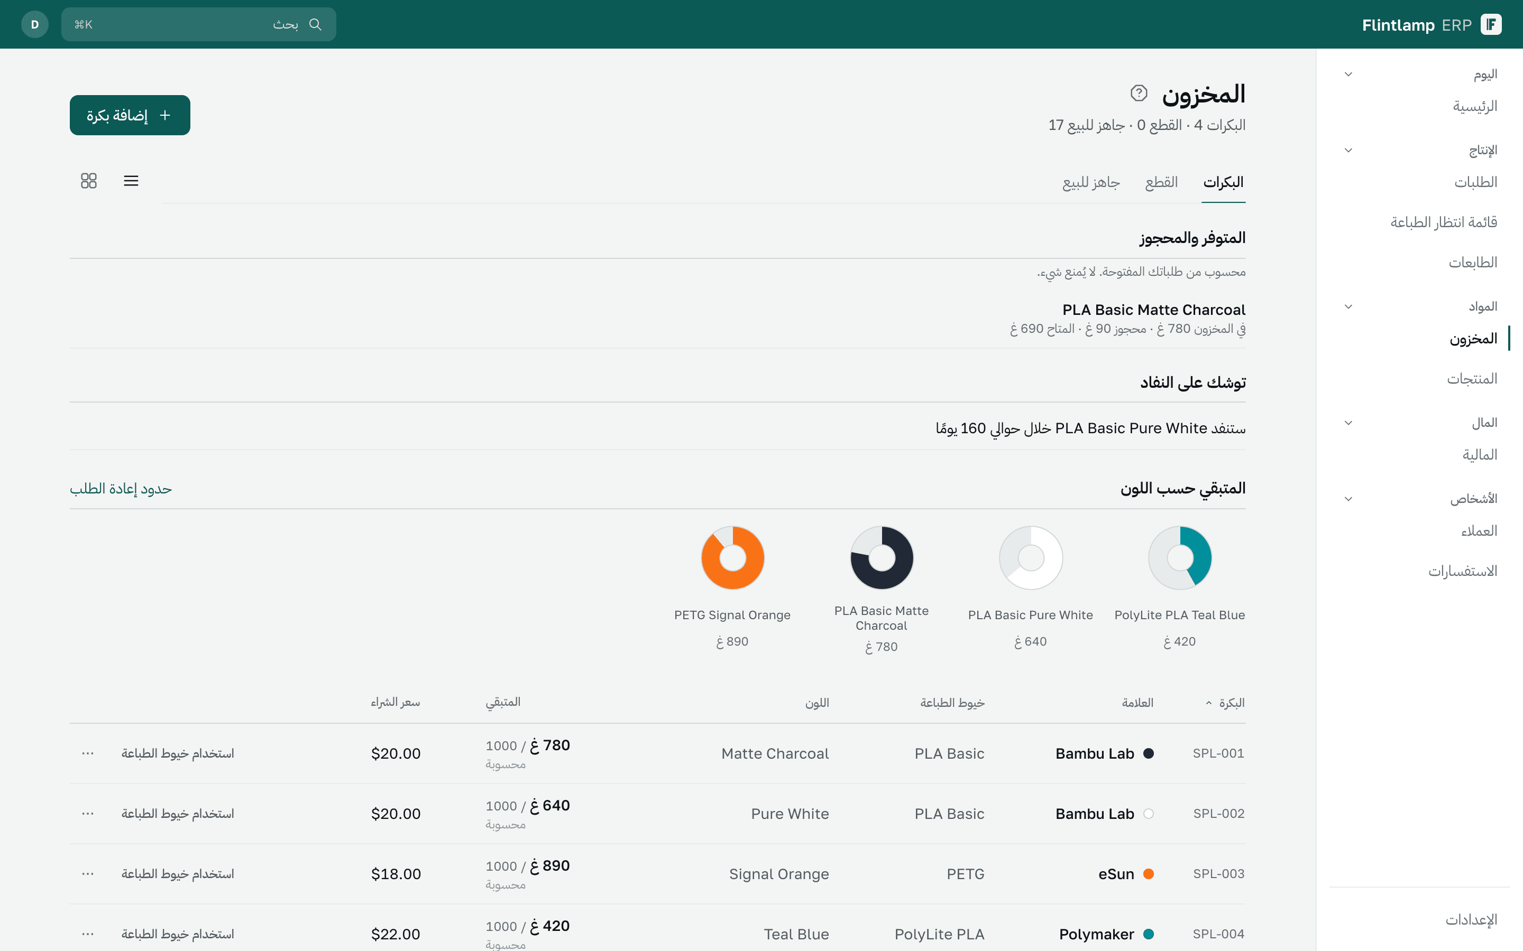Switch to grid view icon
This screenshot has height=951, width=1523.
tap(89, 181)
